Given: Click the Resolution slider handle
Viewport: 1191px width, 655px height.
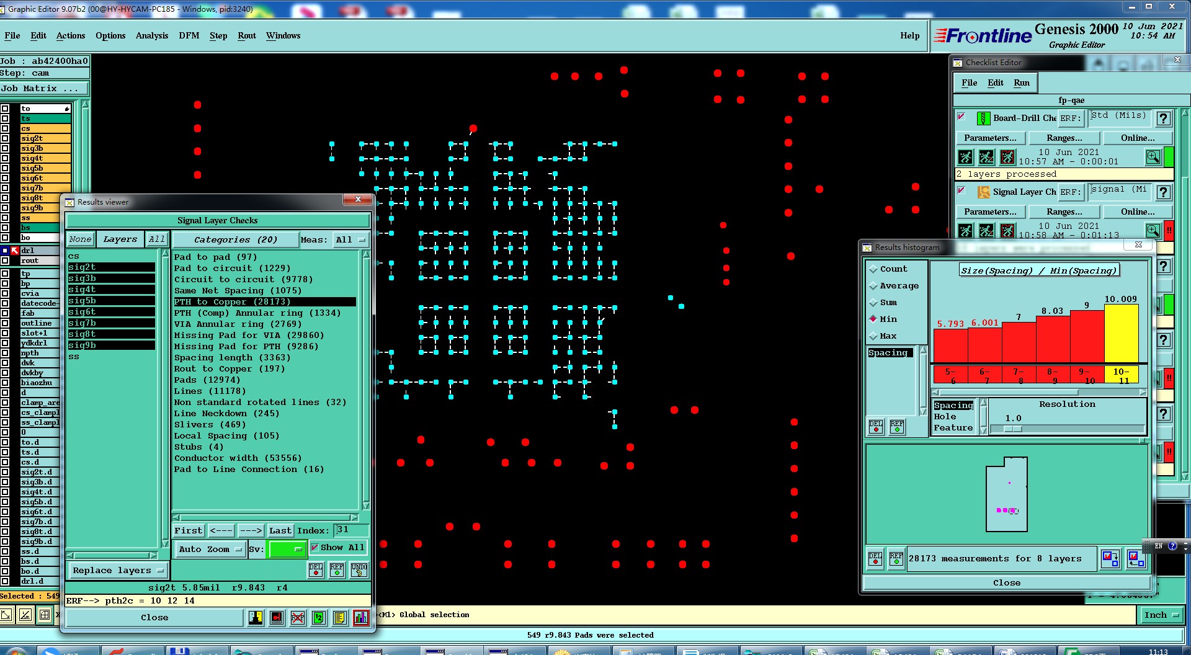Looking at the screenshot, I should click(1012, 429).
